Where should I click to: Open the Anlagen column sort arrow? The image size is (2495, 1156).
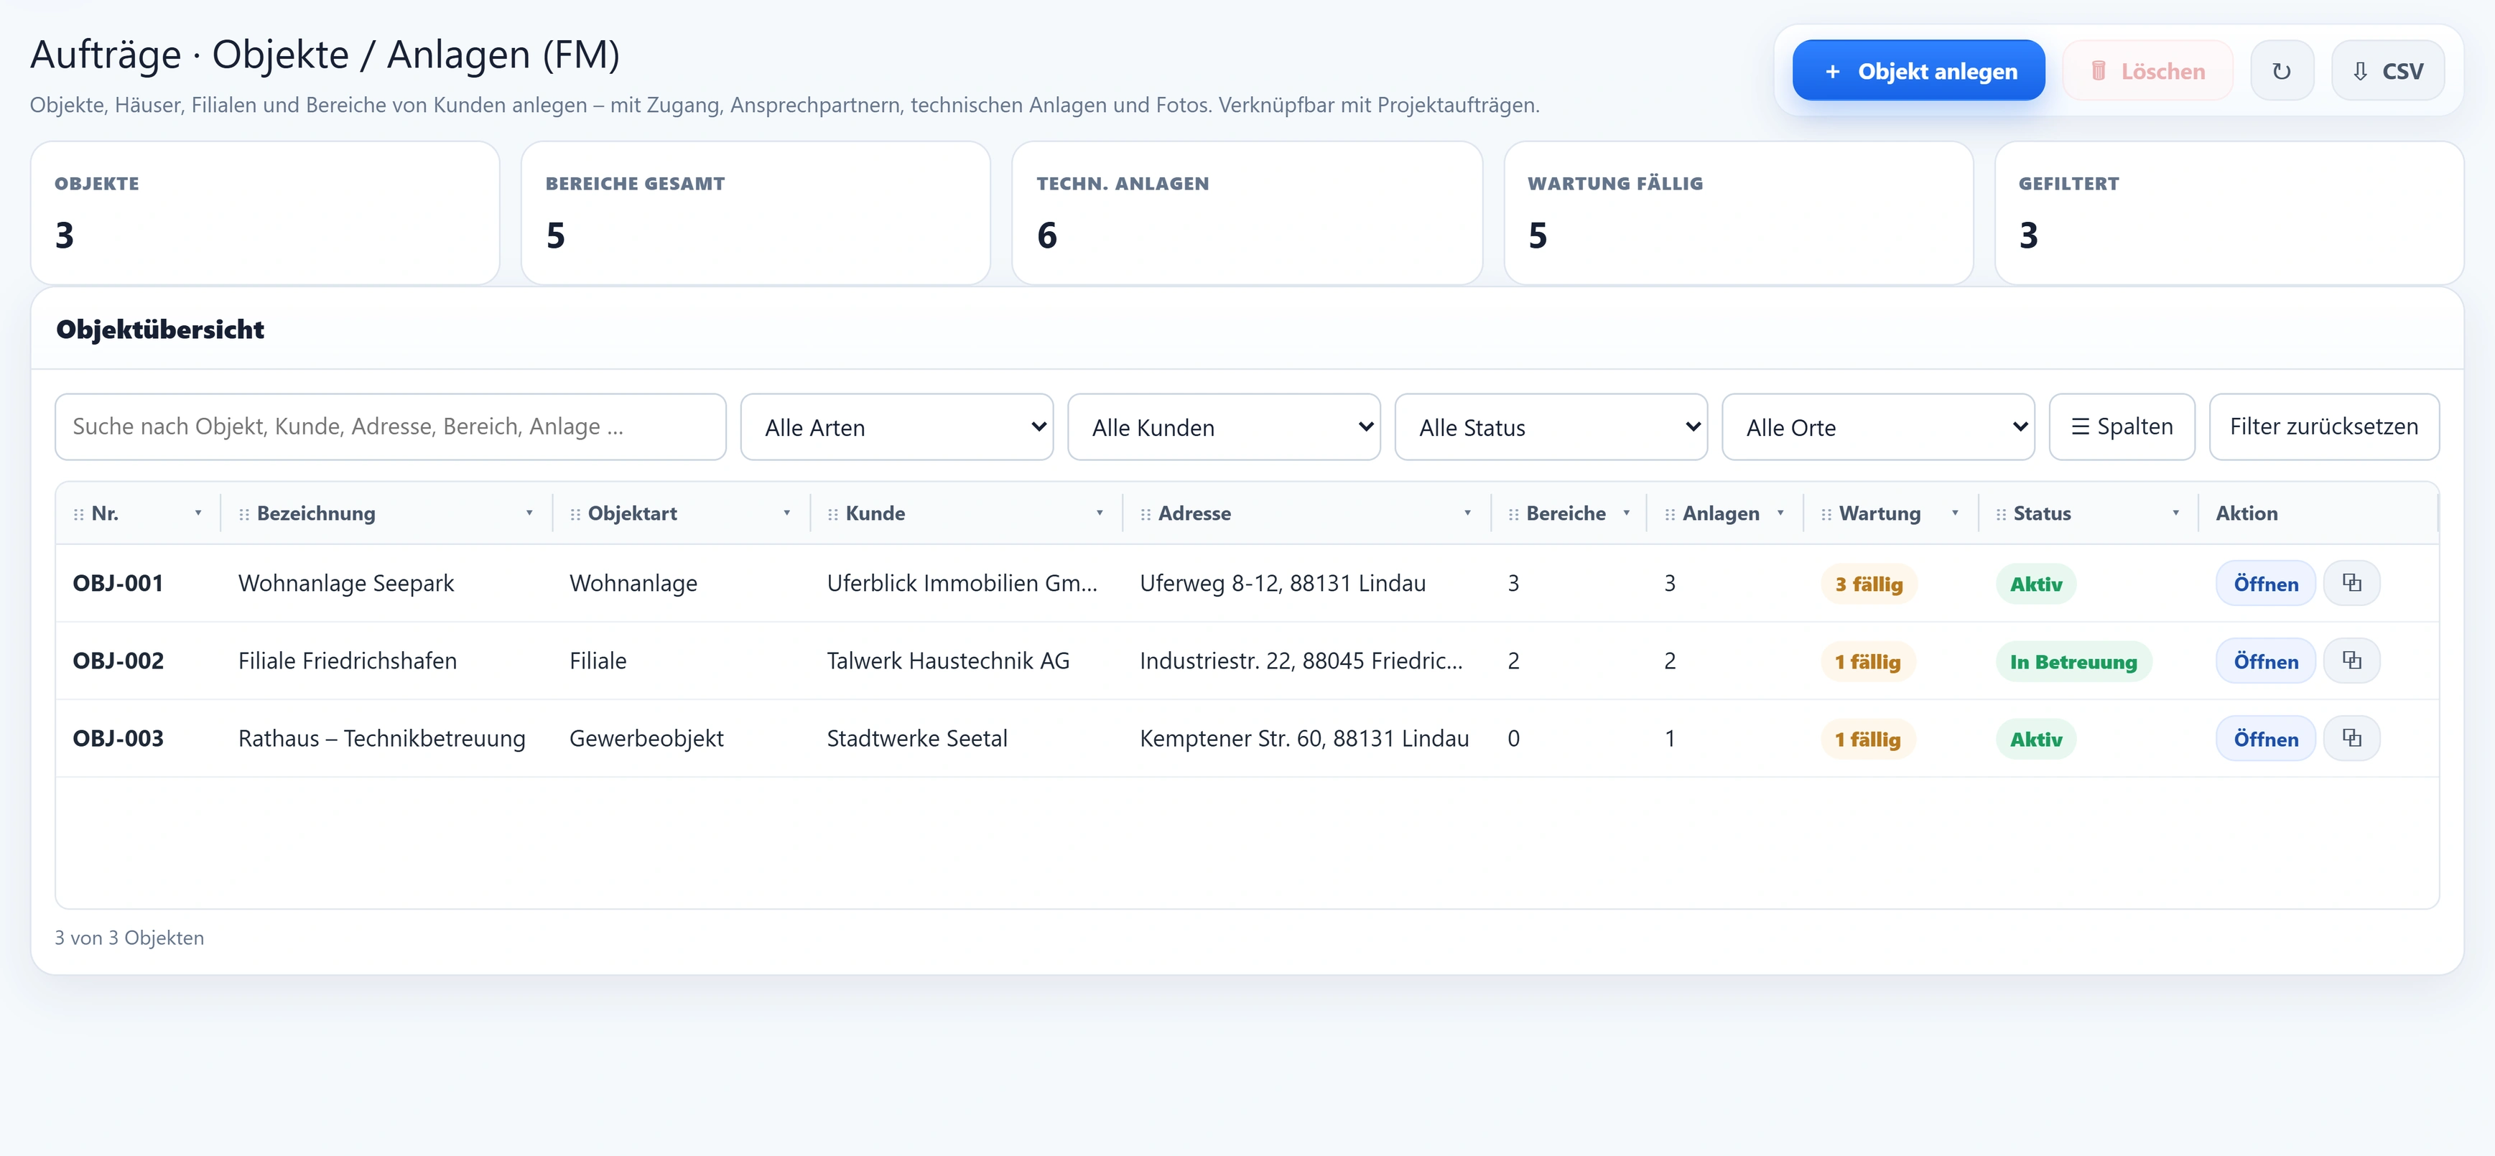(x=1780, y=513)
